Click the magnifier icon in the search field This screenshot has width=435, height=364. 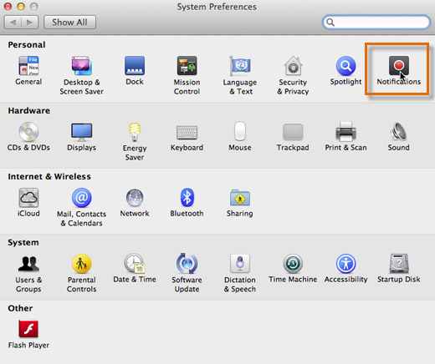coord(330,23)
